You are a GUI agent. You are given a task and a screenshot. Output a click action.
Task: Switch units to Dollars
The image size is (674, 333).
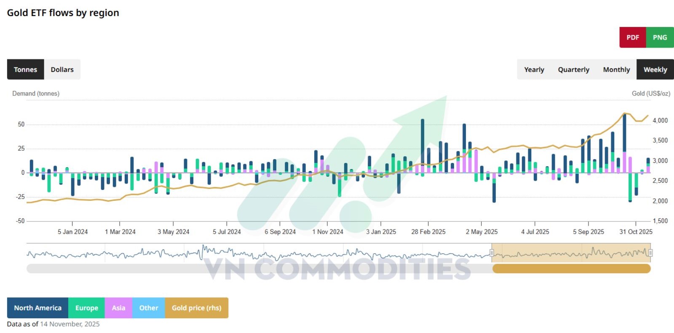pyautogui.click(x=62, y=69)
